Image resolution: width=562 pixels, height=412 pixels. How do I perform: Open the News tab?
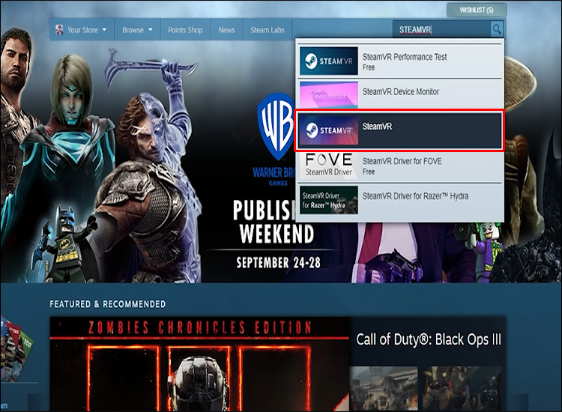tap(226, 30)
